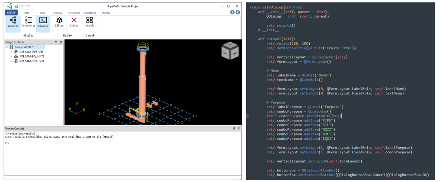Click the Undo arrow
The height and width of the screenshot is (182, 441).
click(x=22, y=6)
